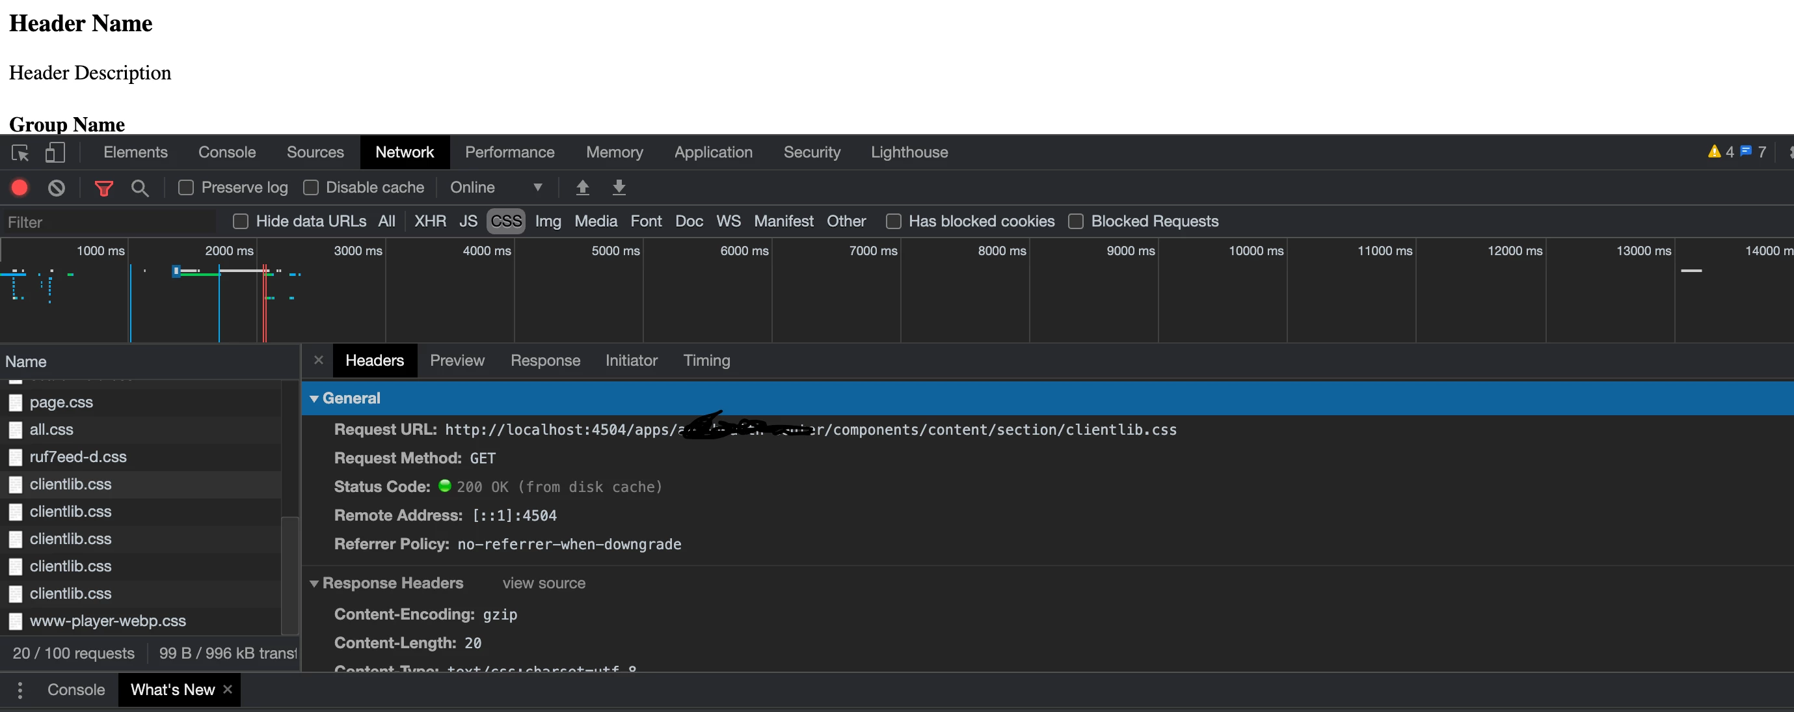Stop recording the network log
Screen dimensions: 1794x712
[20, 187]
